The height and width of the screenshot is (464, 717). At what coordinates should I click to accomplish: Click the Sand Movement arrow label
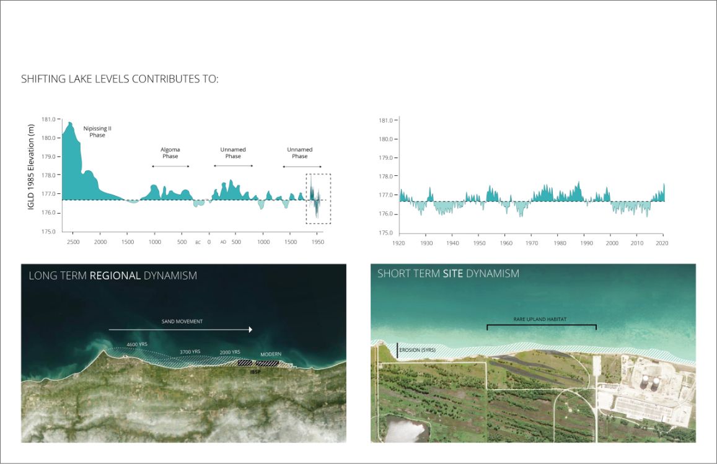[180, 322]
